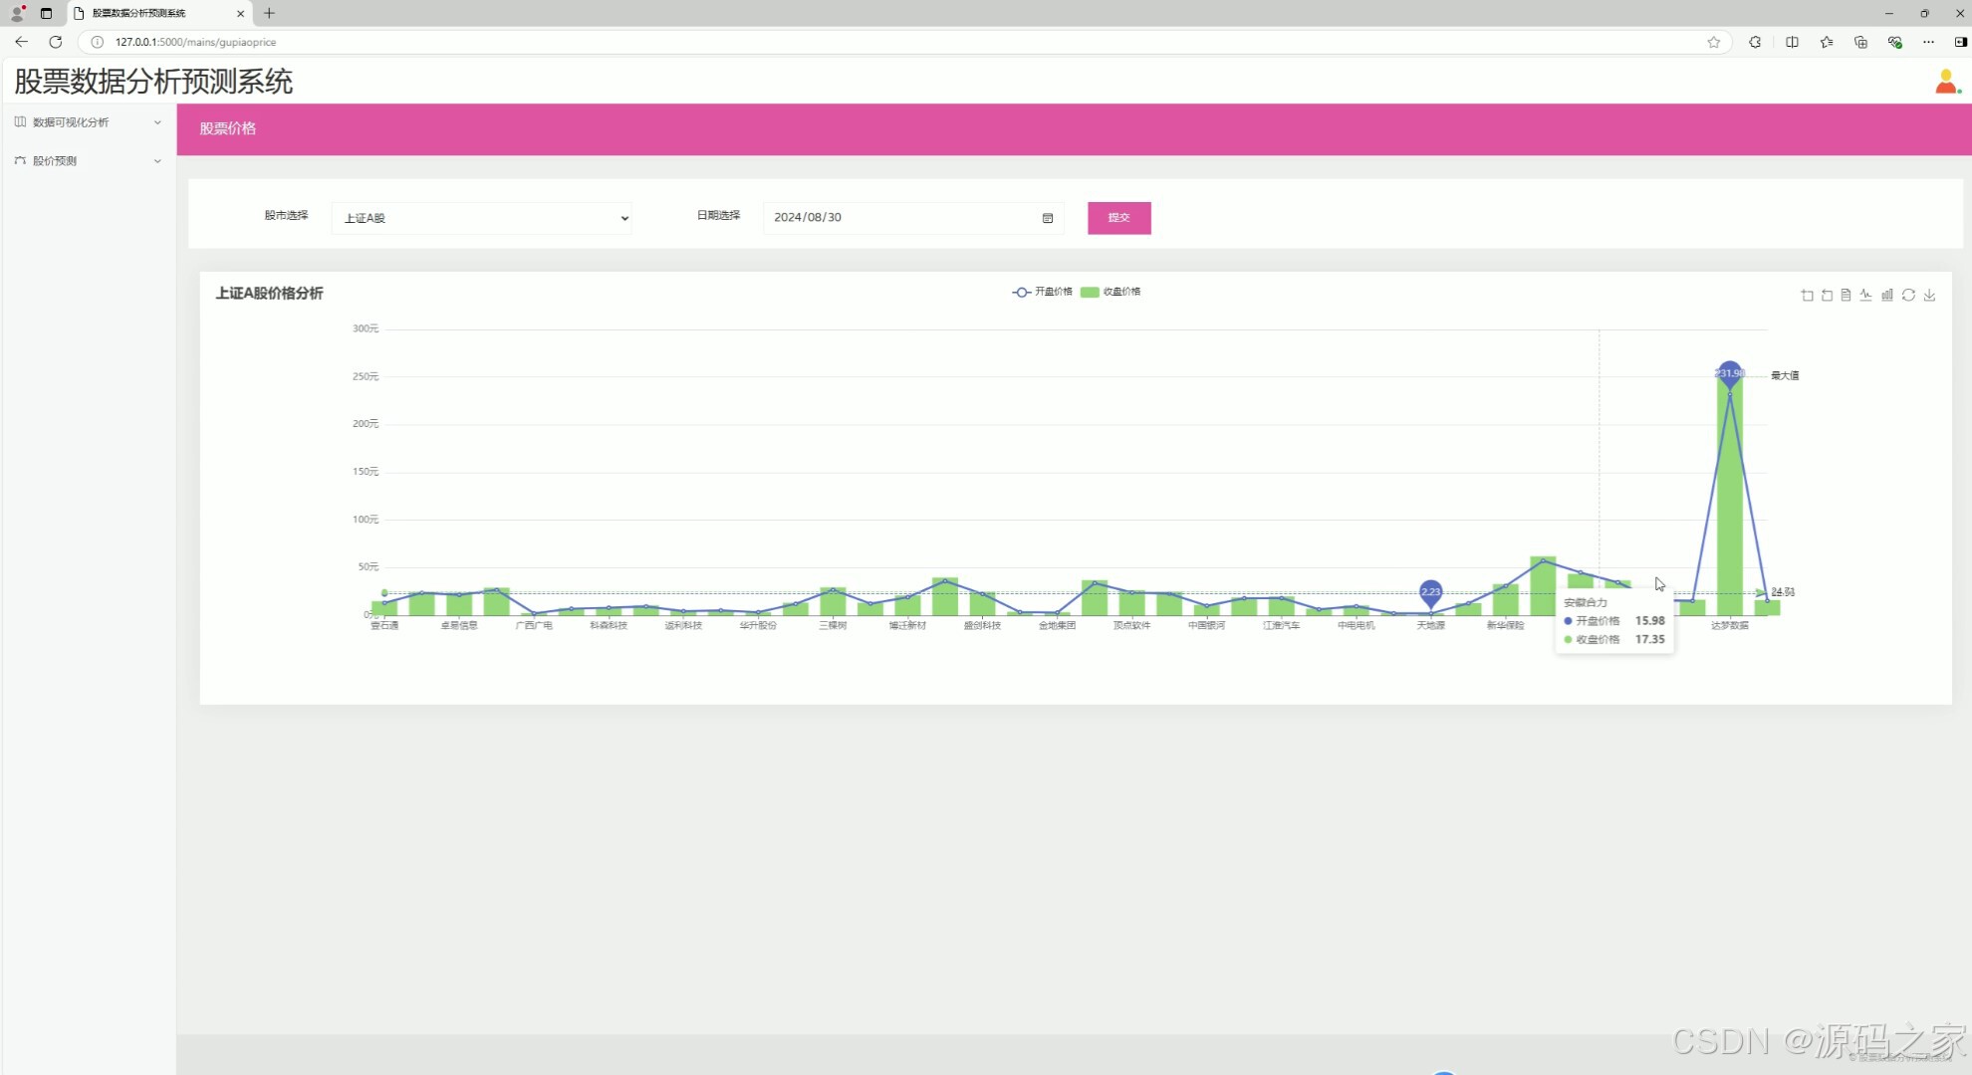The image size is (1972, 1075).
Task: Click the zoom reset (back) icon
Action: 1827,296
